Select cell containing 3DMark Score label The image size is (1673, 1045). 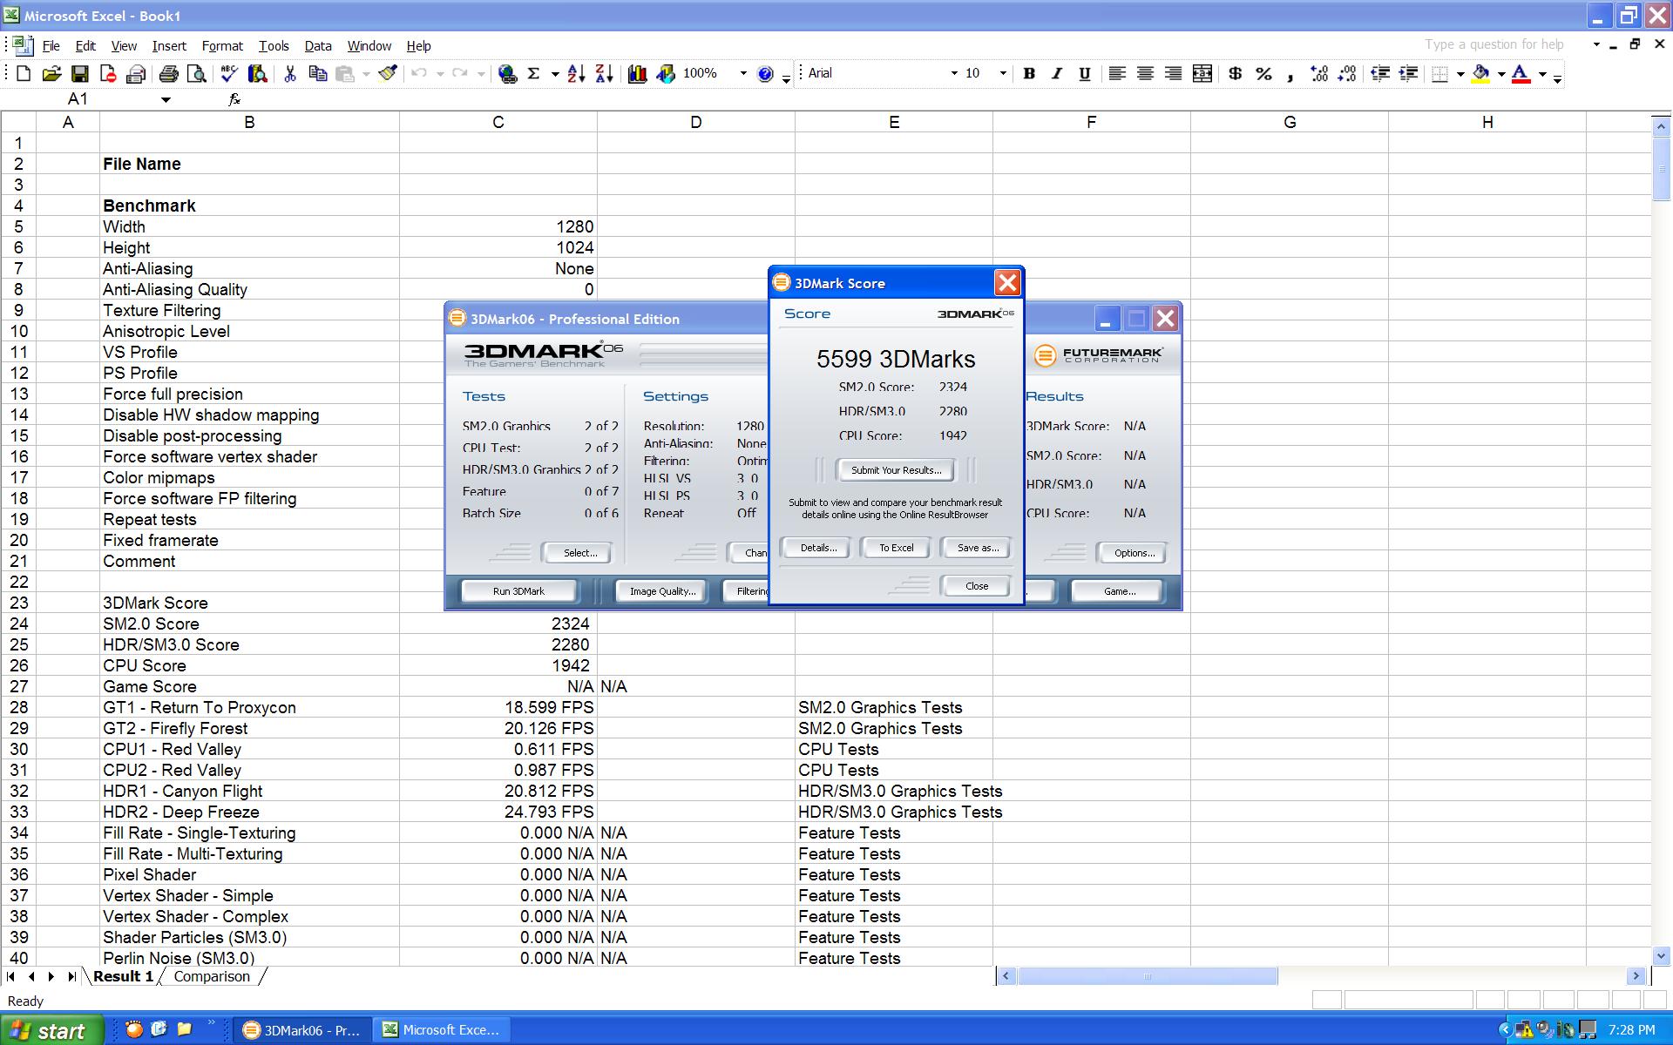[x=249, y=603]
